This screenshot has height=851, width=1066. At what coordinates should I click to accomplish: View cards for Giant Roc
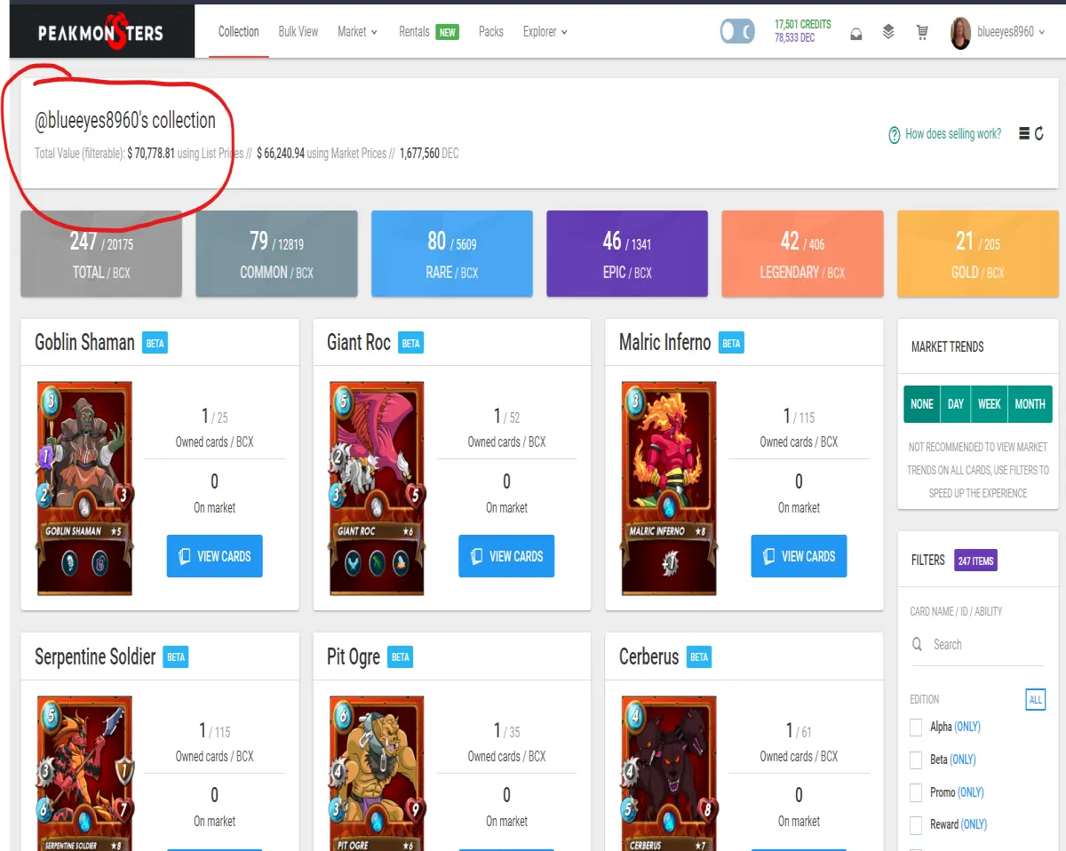506,556
